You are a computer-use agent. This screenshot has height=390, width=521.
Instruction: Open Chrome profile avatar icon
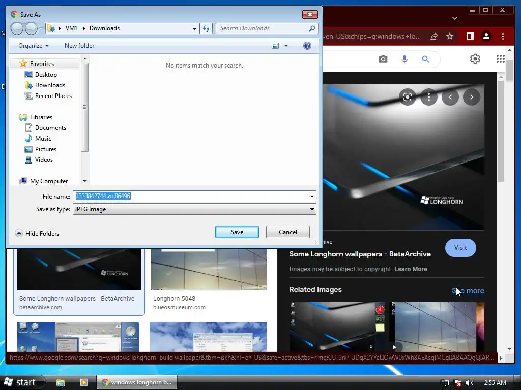point(486,36)
